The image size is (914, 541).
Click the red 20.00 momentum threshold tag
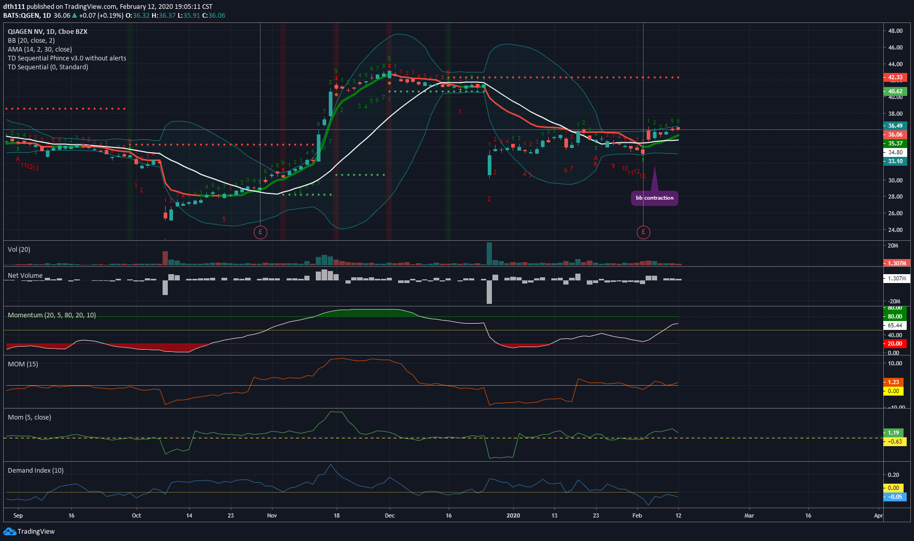point(895,343)
